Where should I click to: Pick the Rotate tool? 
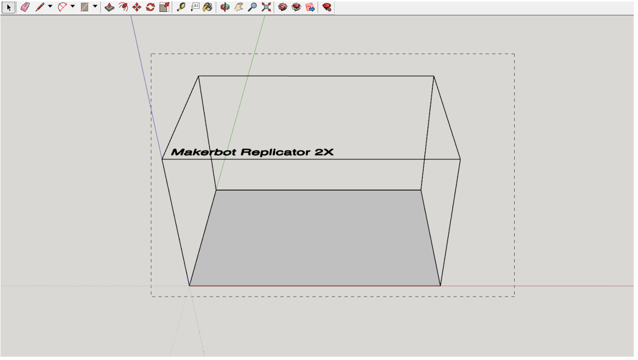(x=150, y=7)
